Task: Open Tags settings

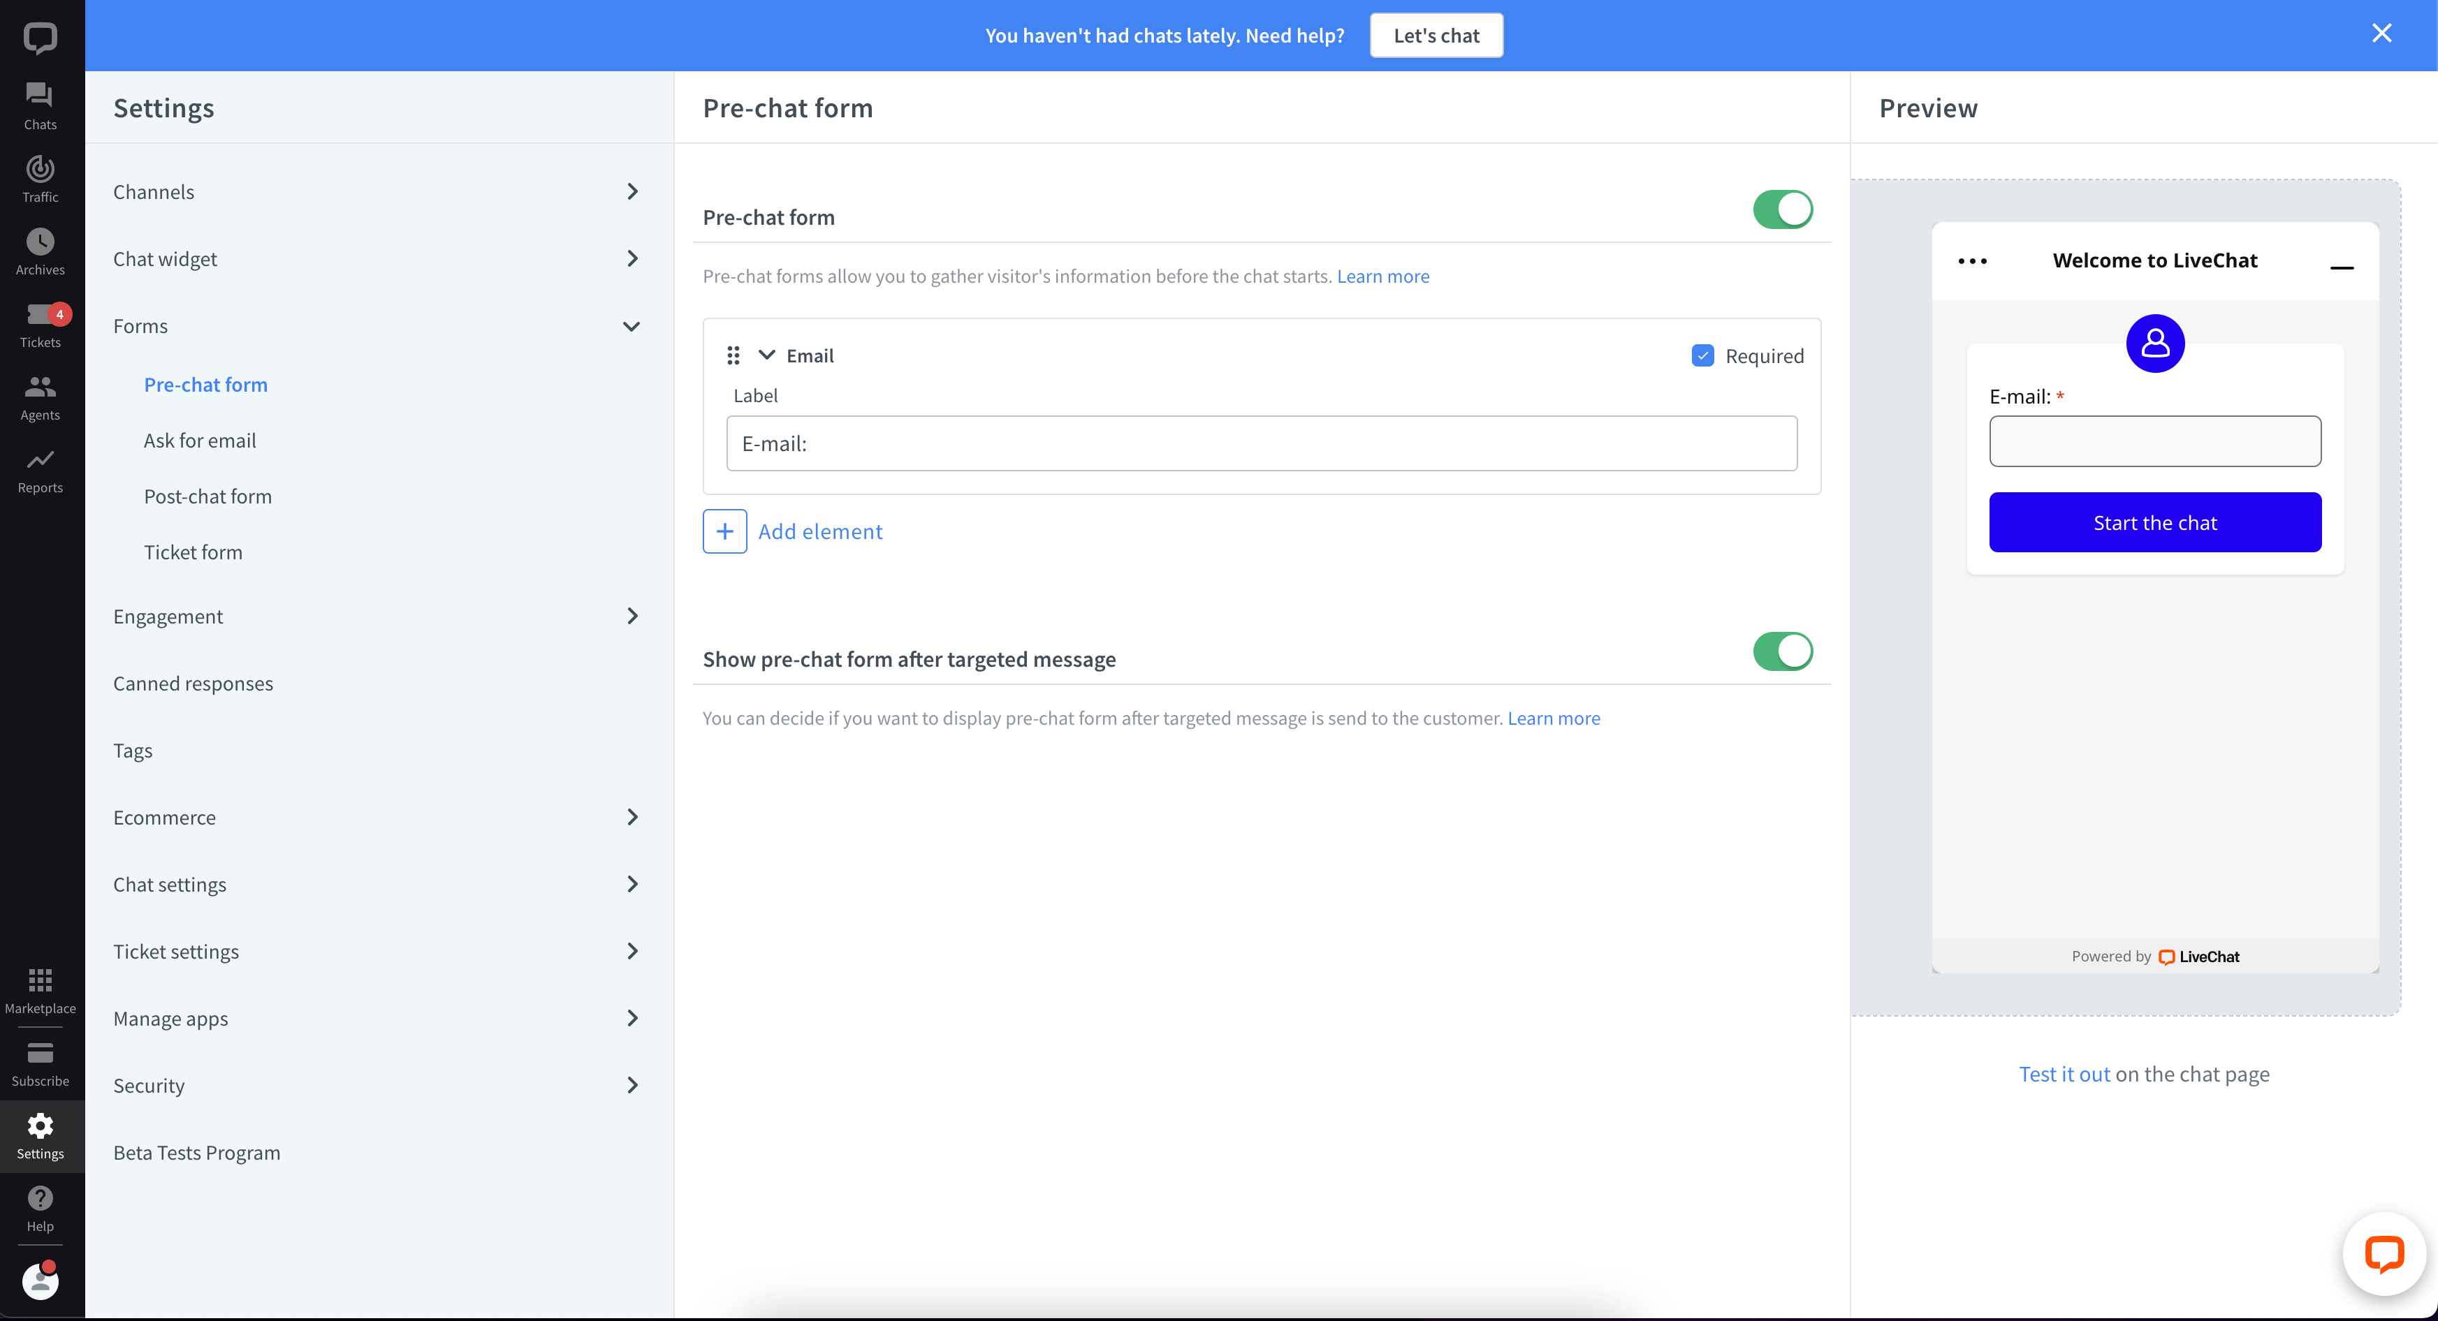Action: [133, 751]
